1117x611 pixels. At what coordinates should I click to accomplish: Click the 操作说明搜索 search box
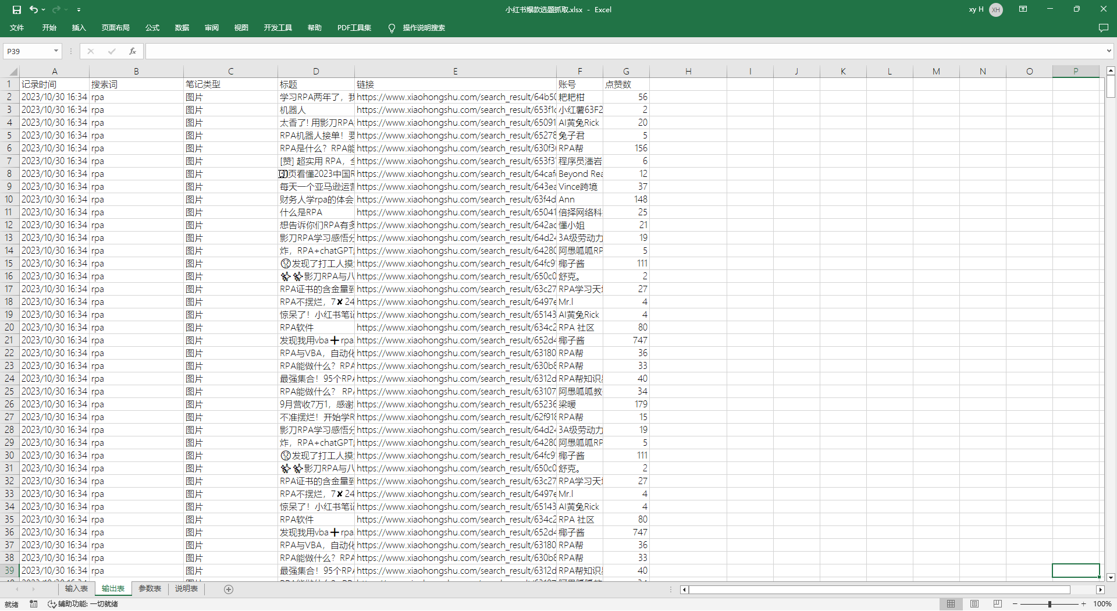pyautogui.click(x=424, y=28)
